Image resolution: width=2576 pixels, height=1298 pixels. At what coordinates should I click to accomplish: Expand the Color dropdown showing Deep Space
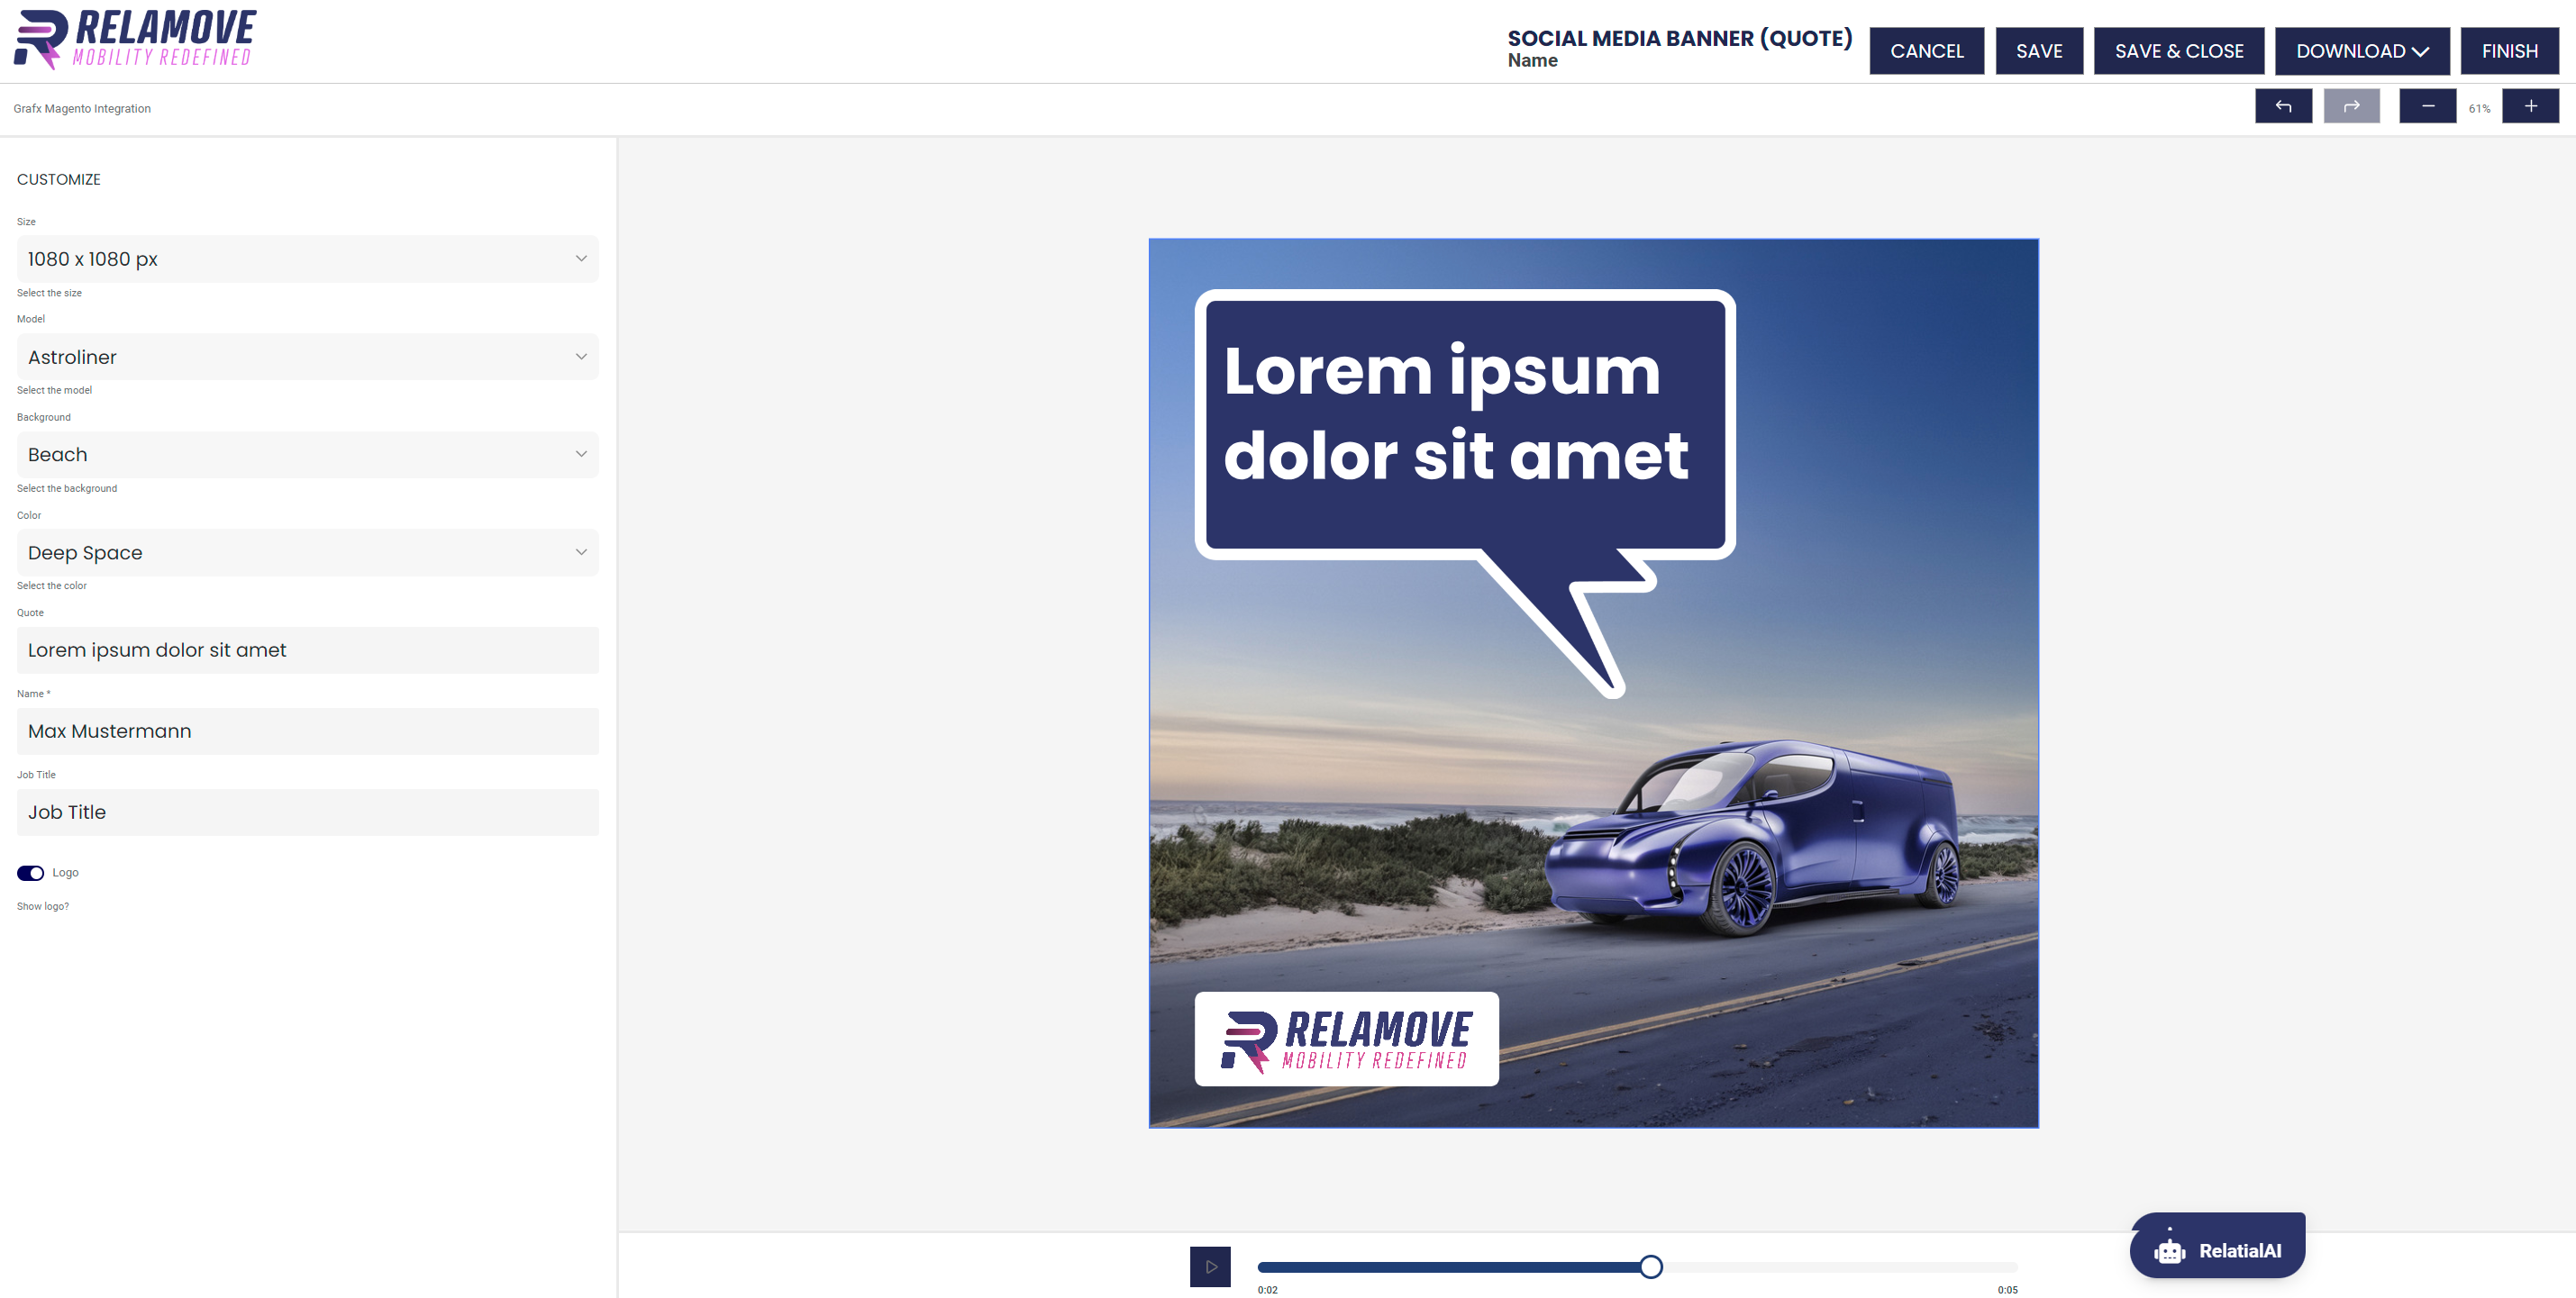tap(307, 553)
